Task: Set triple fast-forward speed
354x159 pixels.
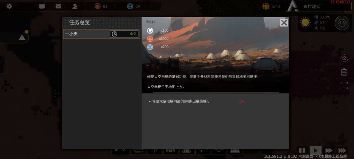Action: 342,151
